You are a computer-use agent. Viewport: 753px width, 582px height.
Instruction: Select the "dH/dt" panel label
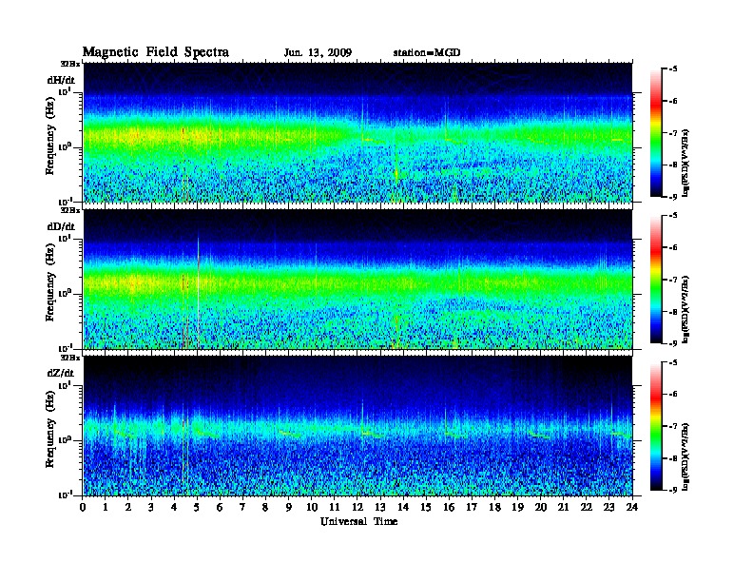(x=61, y=81)
